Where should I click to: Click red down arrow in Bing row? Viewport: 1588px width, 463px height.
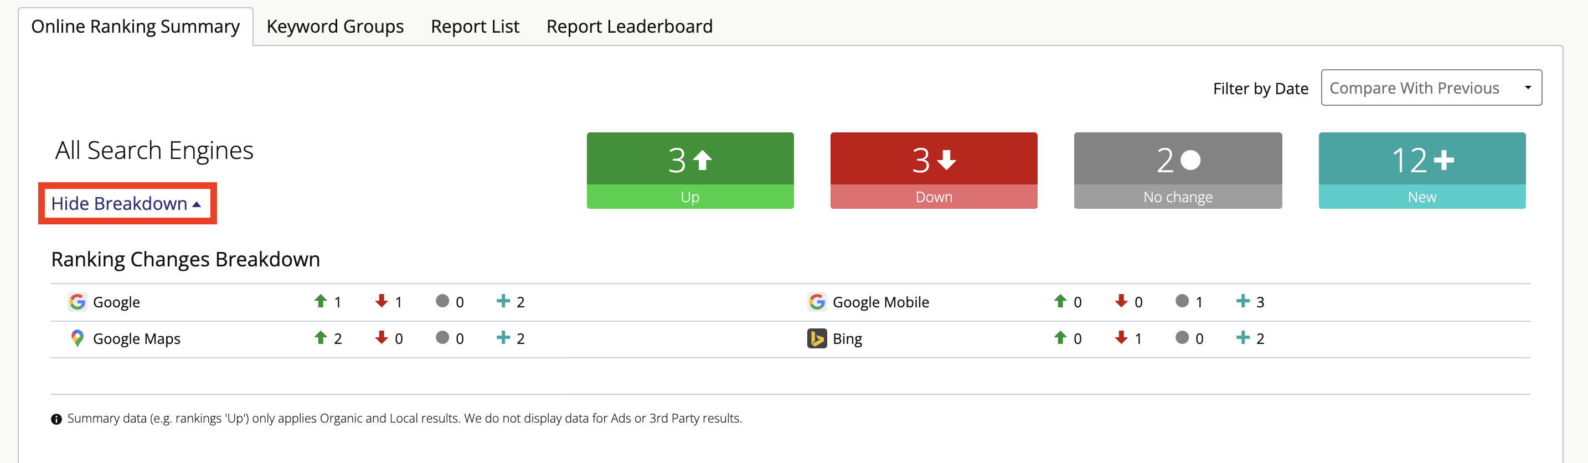click(1121, 337)
